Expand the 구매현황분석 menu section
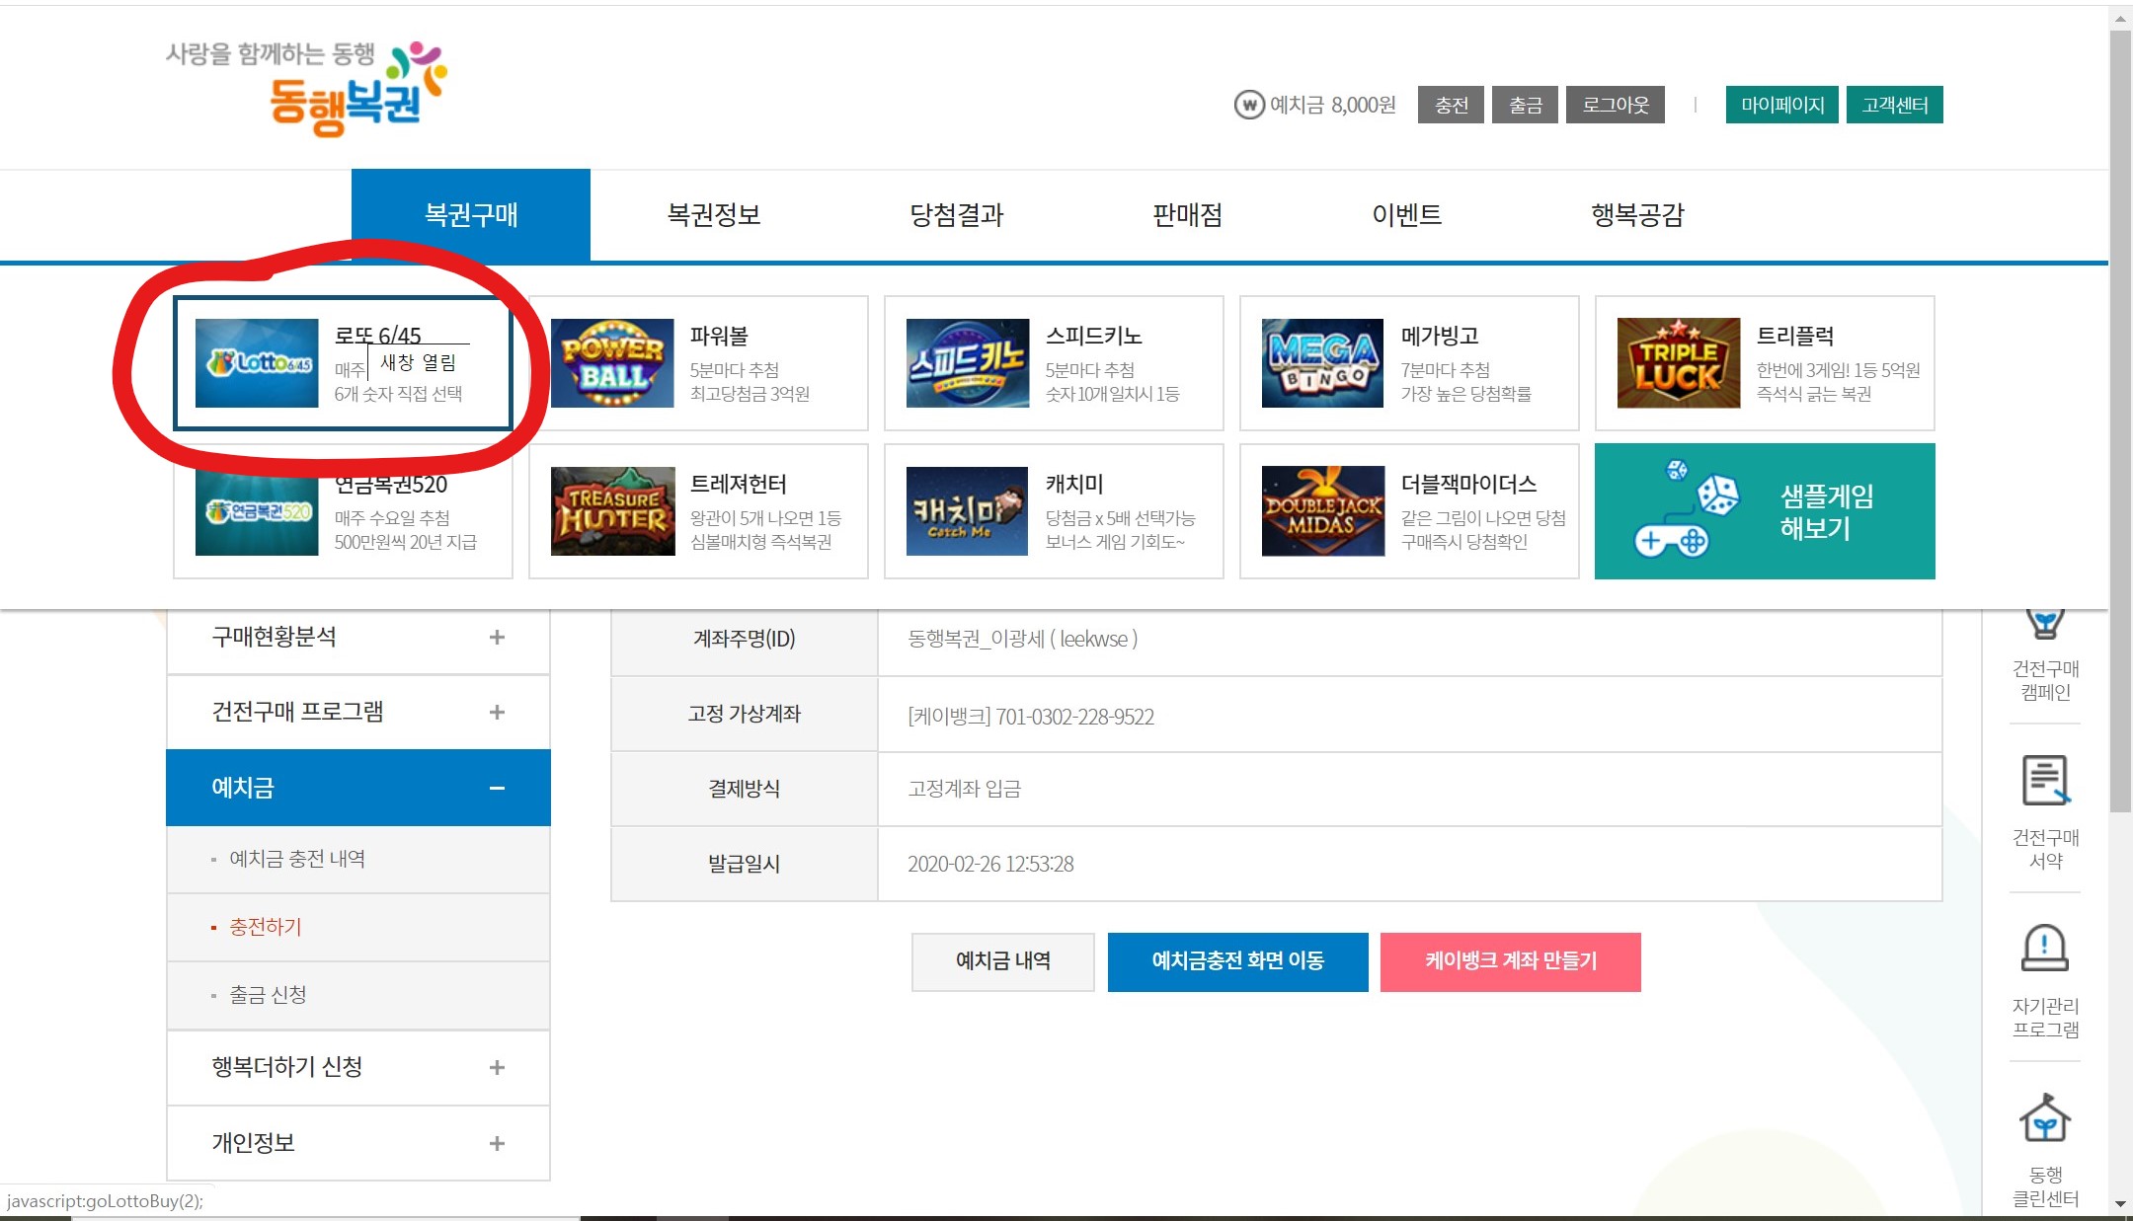 coord(497,638)
